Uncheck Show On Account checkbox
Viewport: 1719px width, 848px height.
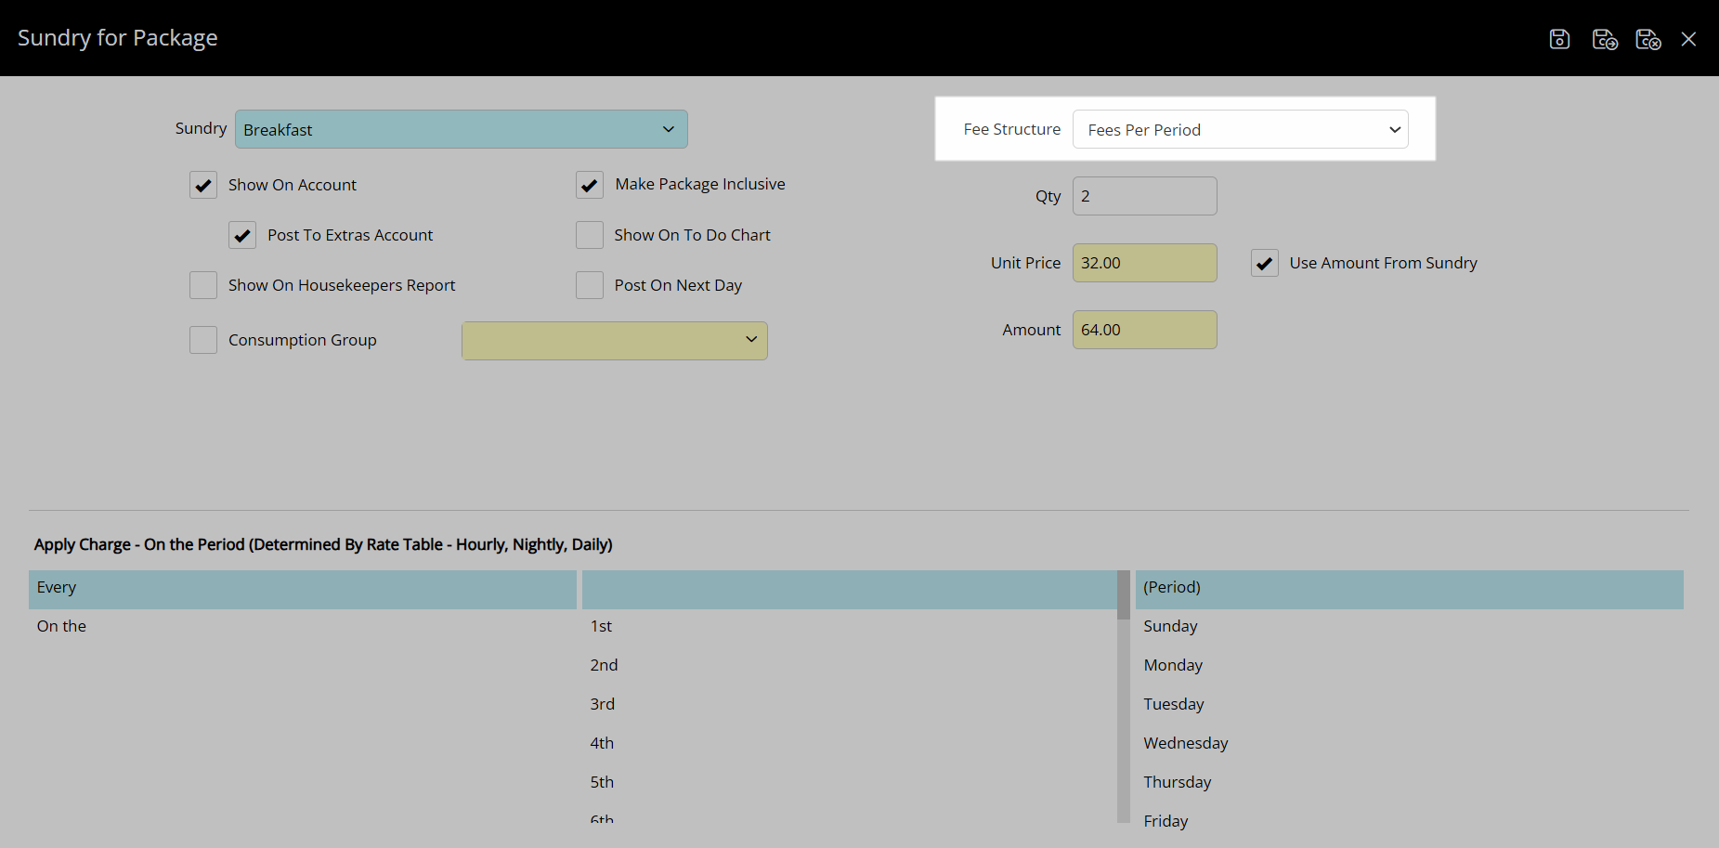click(x=203, y=185)
